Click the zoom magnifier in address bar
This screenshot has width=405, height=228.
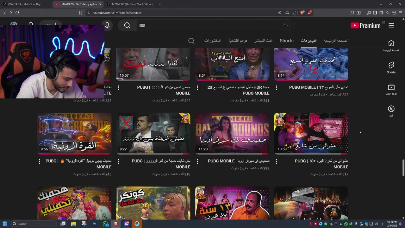coord(280,13)
